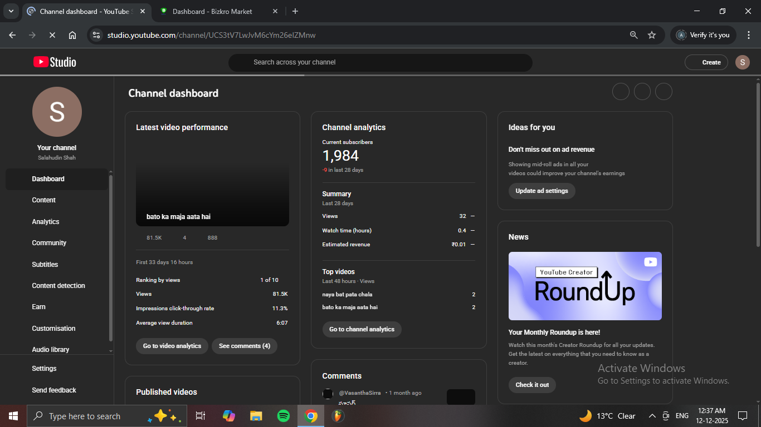Click the See comments (4) button
This screenshot has height=427, width=761.
244,346
